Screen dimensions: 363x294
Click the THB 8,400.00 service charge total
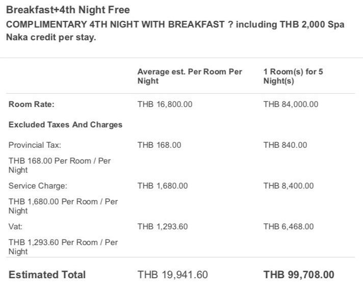[x=289, y=185]
